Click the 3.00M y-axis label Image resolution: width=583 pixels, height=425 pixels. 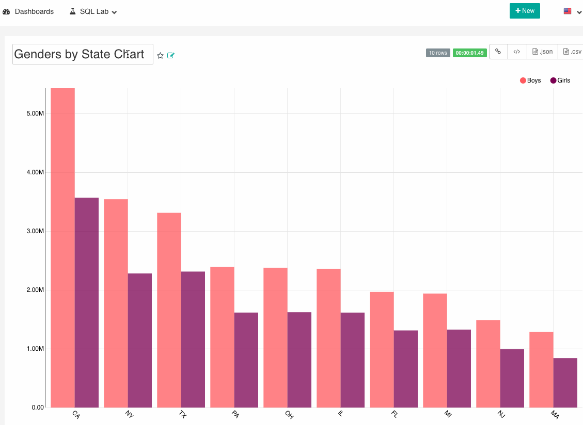pyautogui.click(x=35, y=231)
